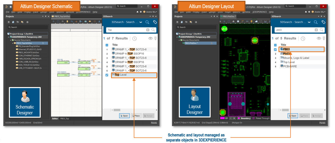Click the Panels button in Schematic status bar
Viewport: 335px width, 143px height.
(x=154, y=123)
